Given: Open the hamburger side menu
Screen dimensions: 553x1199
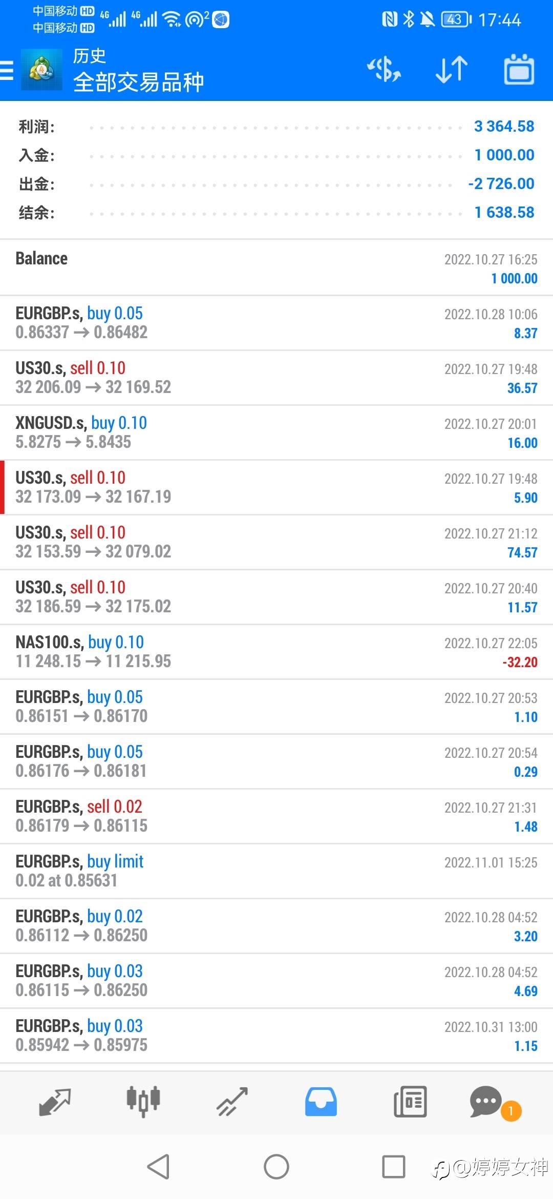Looking at the screenshot, I should click(x=7, y=70).
